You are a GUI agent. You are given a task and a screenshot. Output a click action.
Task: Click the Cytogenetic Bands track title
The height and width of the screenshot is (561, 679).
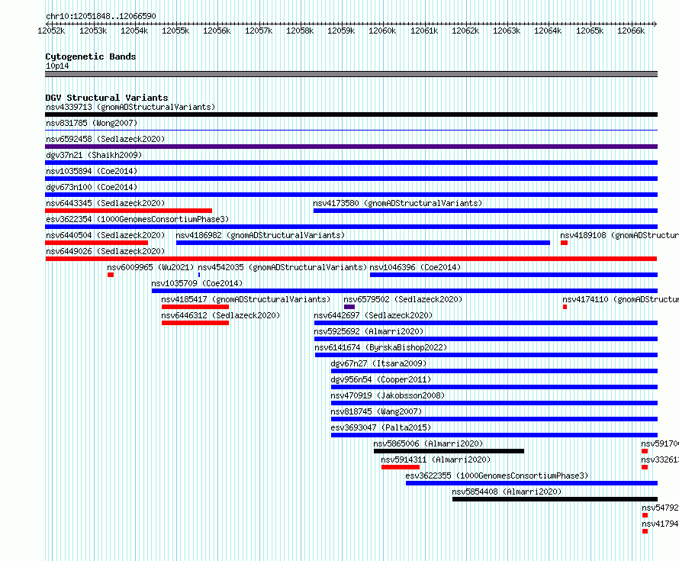click(x=91, y=56)
